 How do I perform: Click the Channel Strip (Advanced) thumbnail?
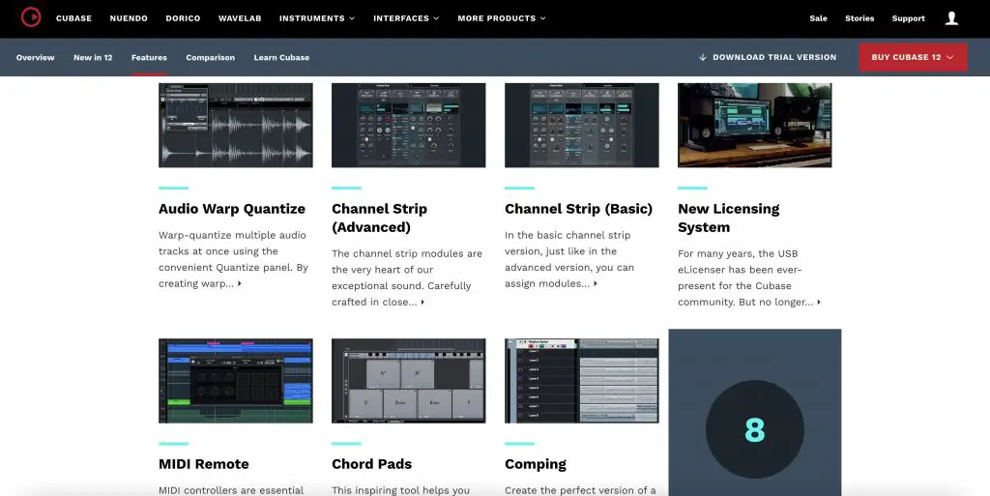(x=409, y=125)
